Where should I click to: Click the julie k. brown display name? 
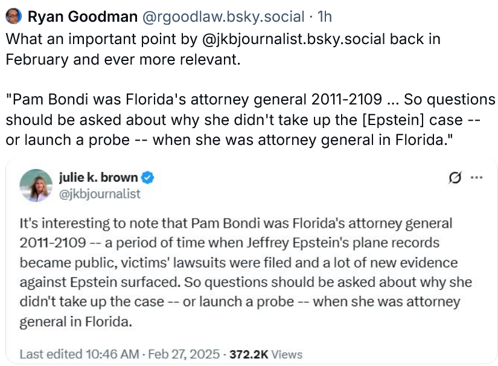[x=98, y=178]
